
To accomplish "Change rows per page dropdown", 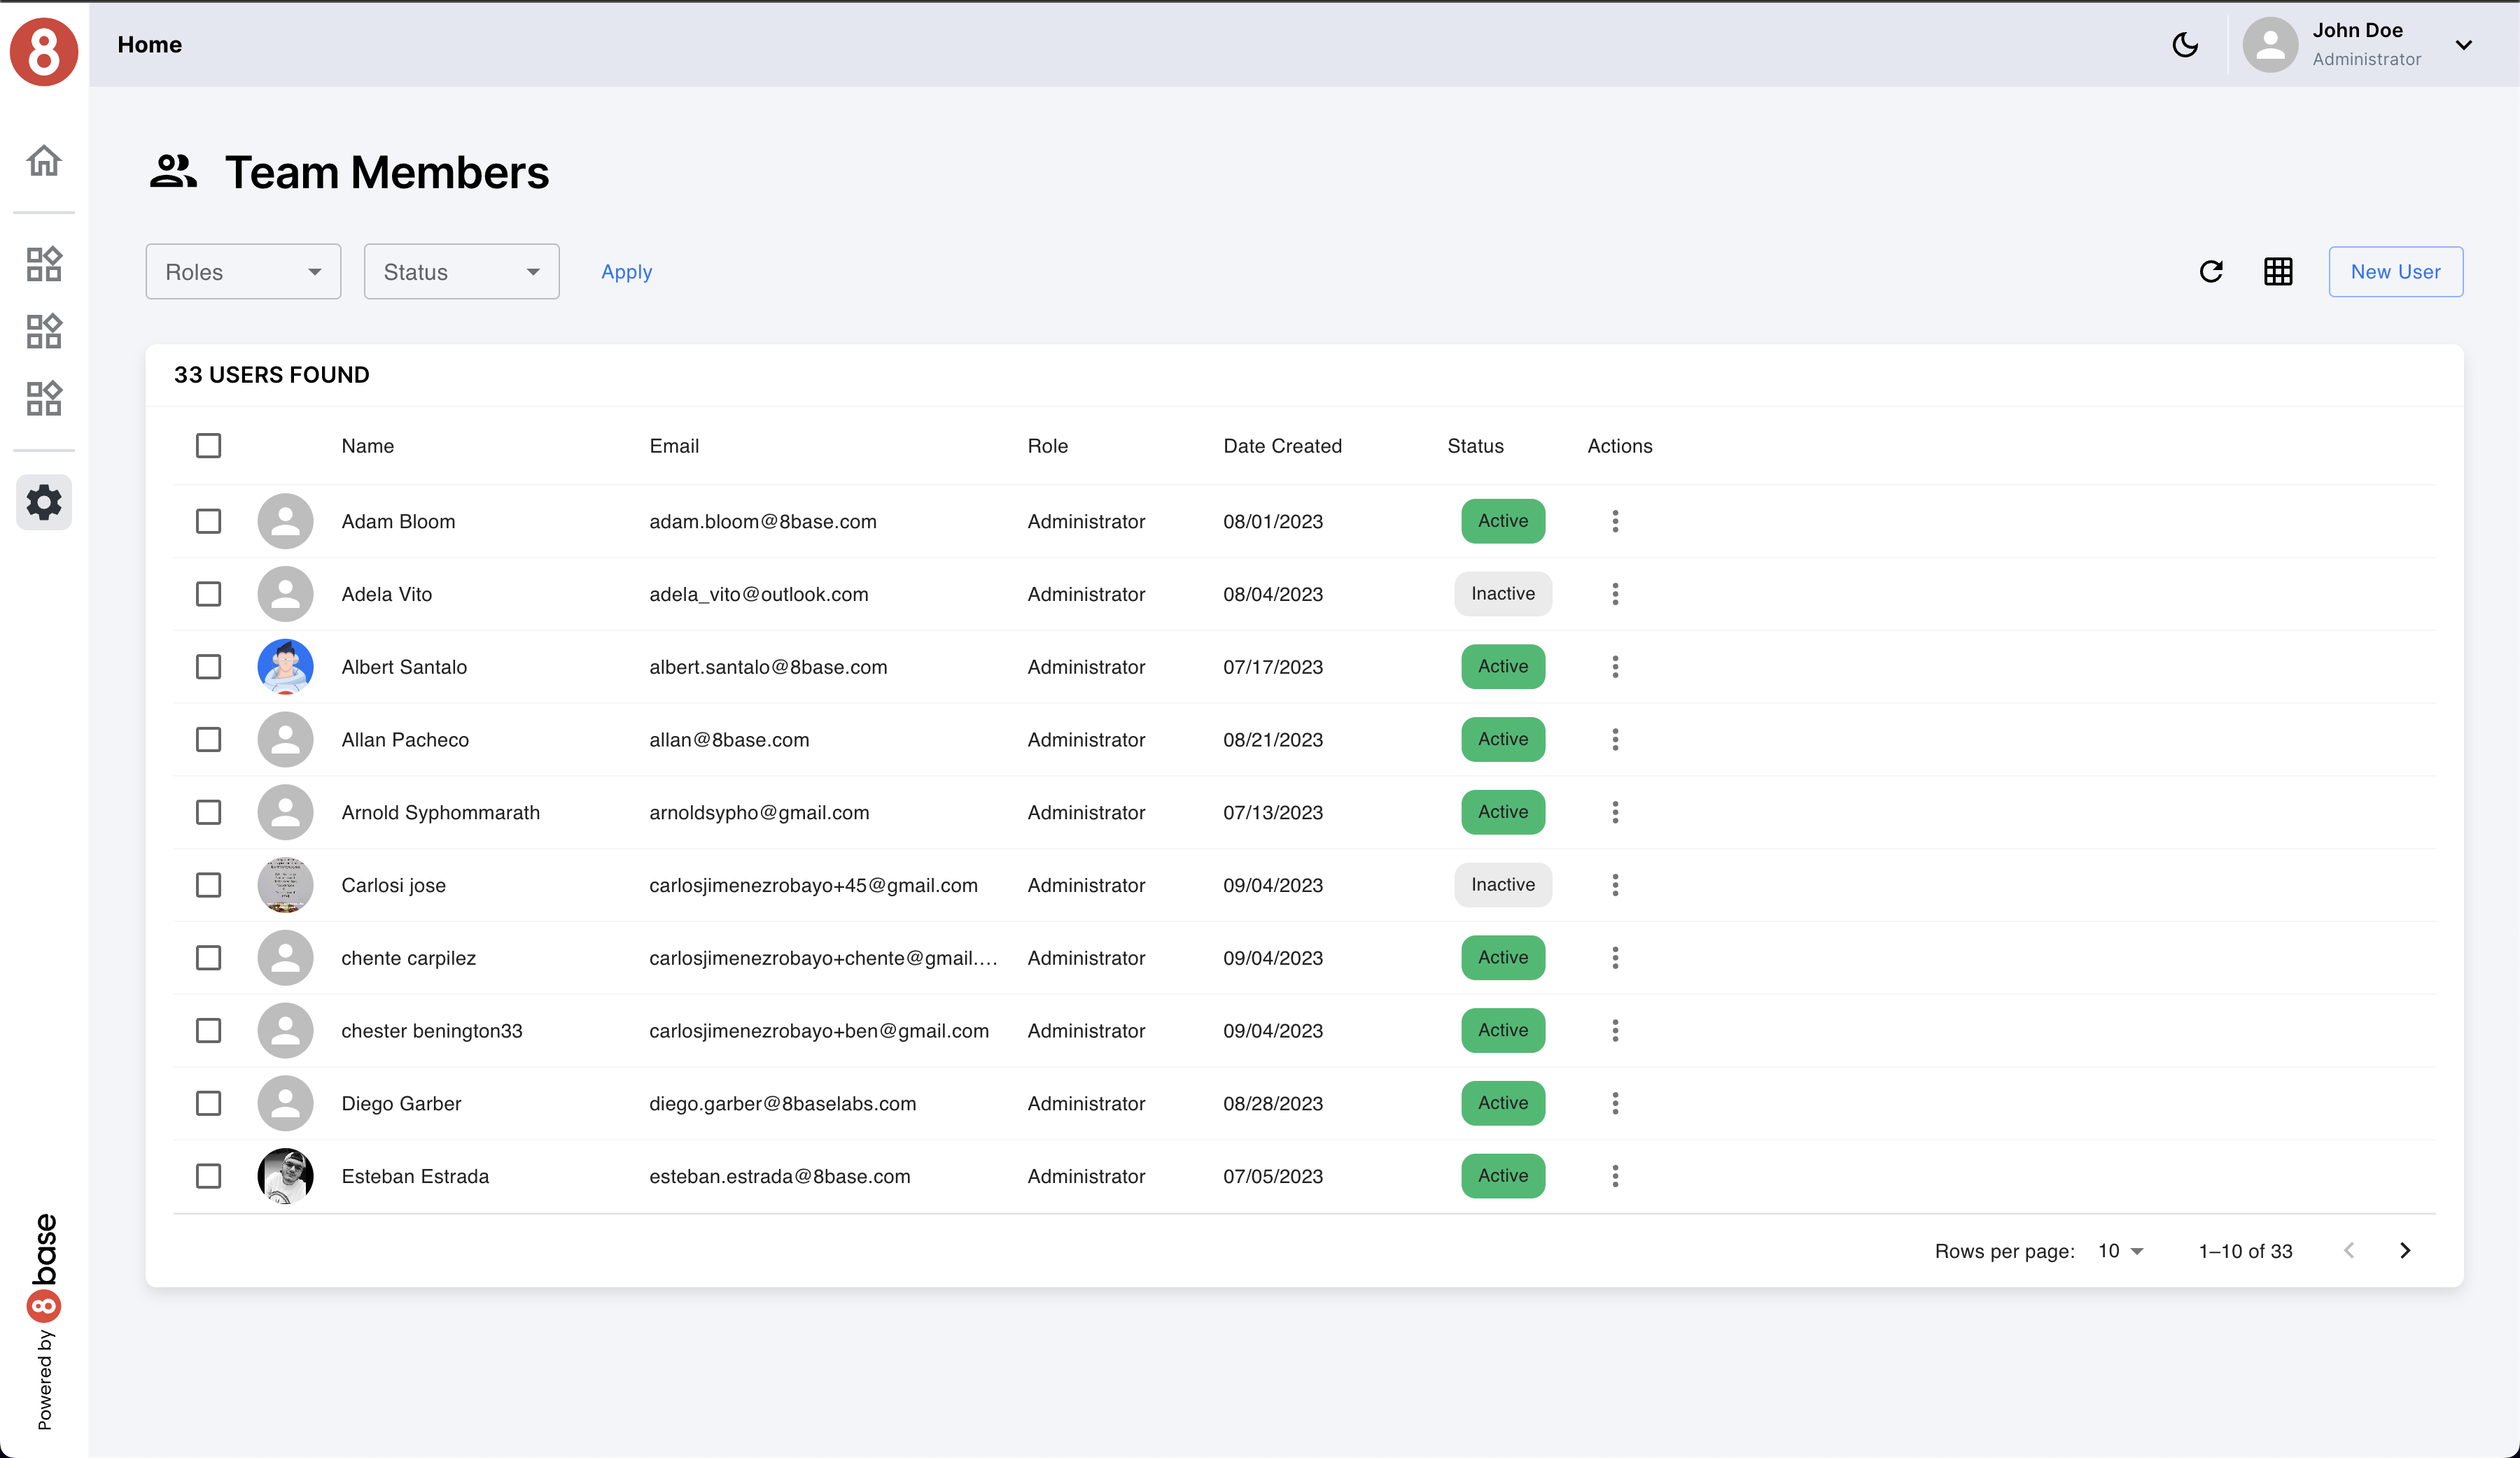I will coord(2120,1250).
